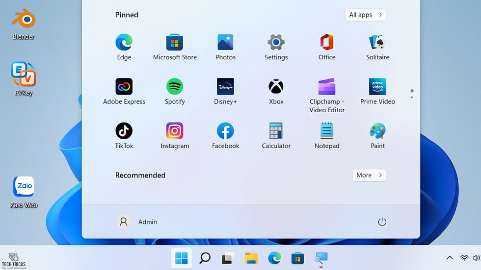The height and width of the screenshot is (270, 481).
Task: Launch Instagram app
Action: click(175, 136)
